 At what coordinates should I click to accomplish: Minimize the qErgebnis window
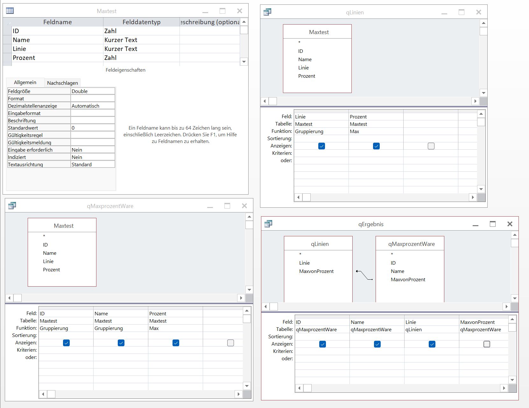pyautogui.click(x=476, y=225)
